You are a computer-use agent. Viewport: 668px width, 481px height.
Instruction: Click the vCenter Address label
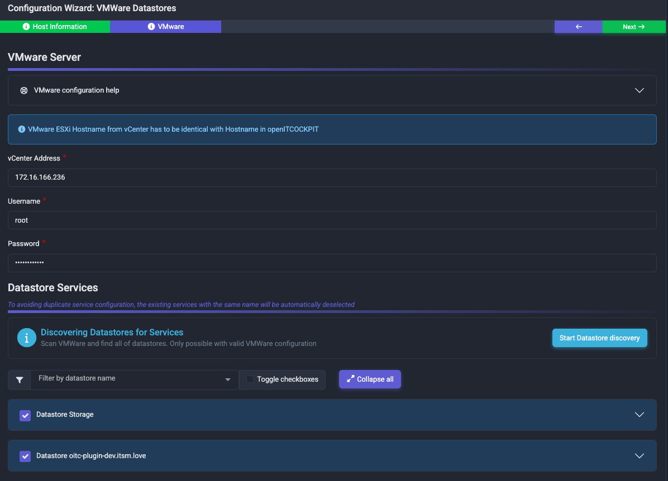point(34,158)
